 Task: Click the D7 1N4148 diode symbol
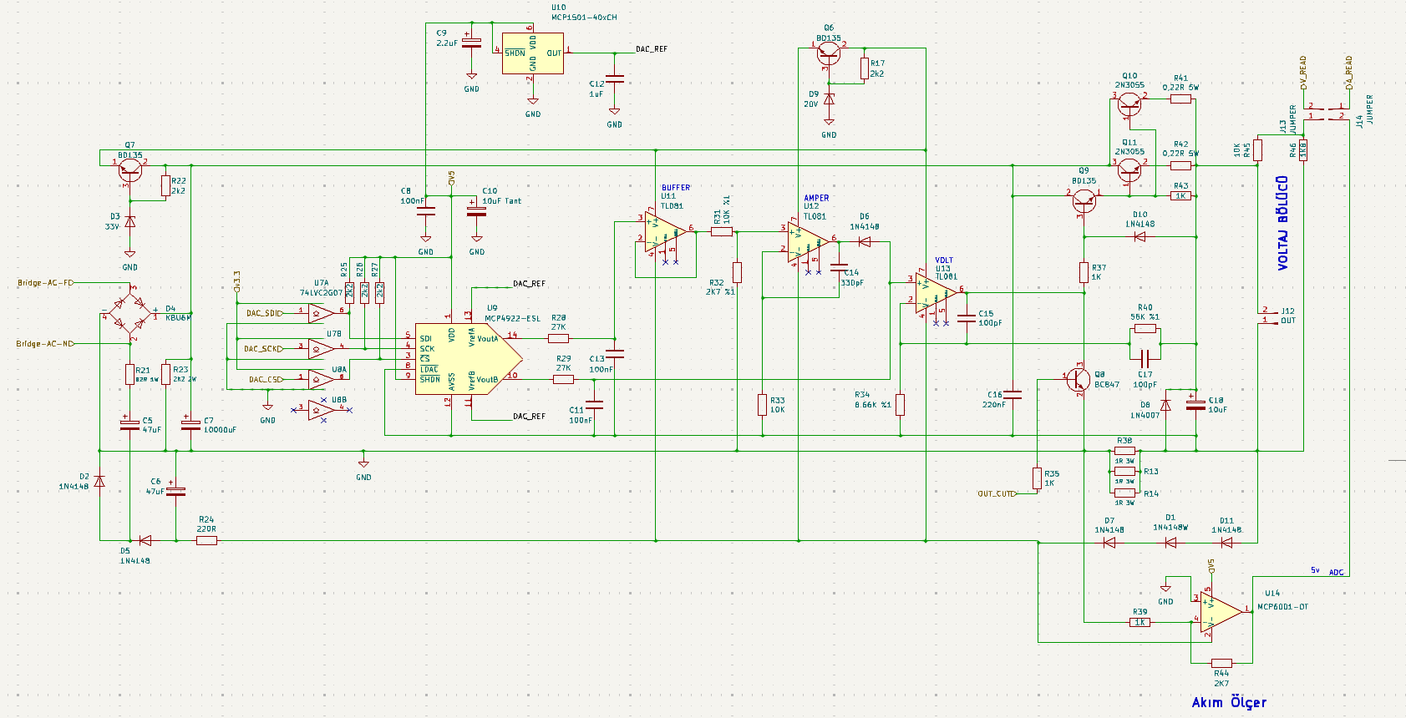[1109, 542]
